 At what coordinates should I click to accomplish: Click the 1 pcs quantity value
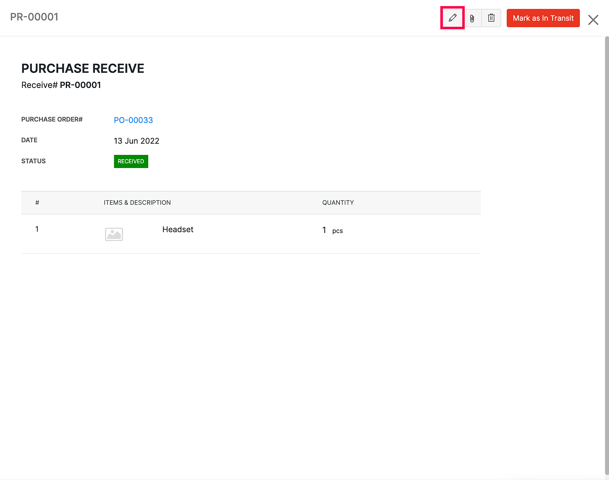click(332, 230)
